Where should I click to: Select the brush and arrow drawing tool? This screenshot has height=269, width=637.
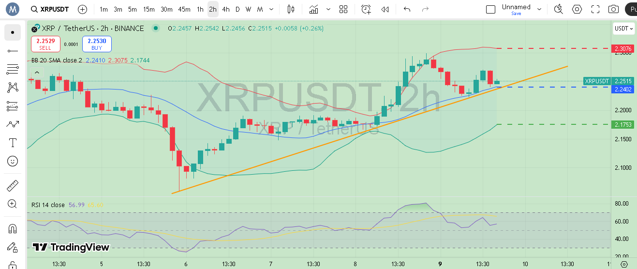tap(13, 124)
